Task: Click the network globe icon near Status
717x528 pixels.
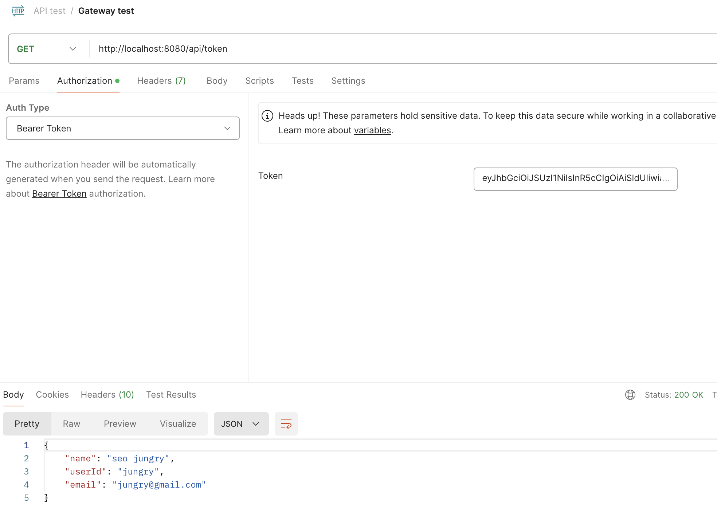Action: click(630, 395)
